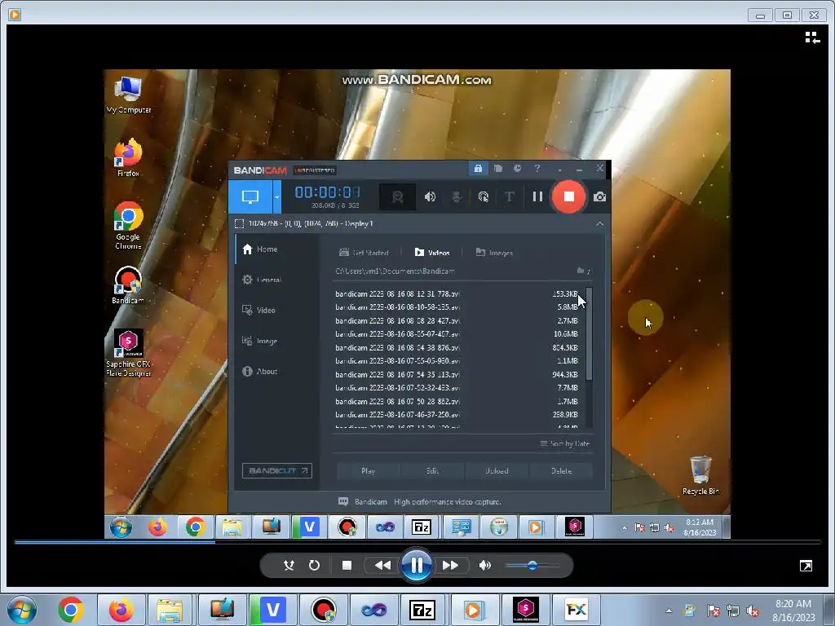Screen dimensions: 835x626
Task: Click the Recycle Bin icon in video
Action: point(700,475)
